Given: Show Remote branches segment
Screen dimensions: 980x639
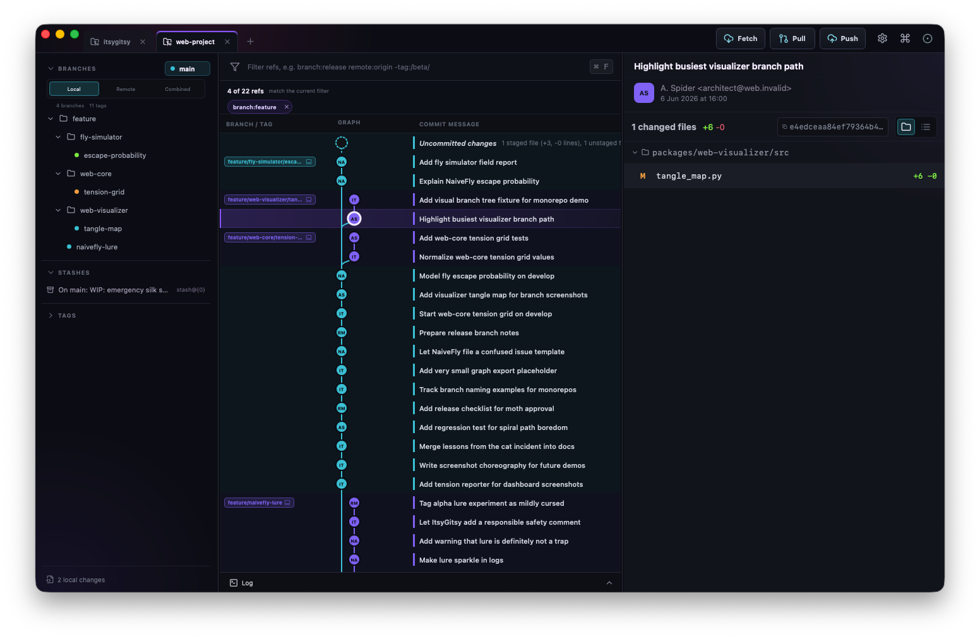Looking at the screenshot, I should [x=126, y=89].
